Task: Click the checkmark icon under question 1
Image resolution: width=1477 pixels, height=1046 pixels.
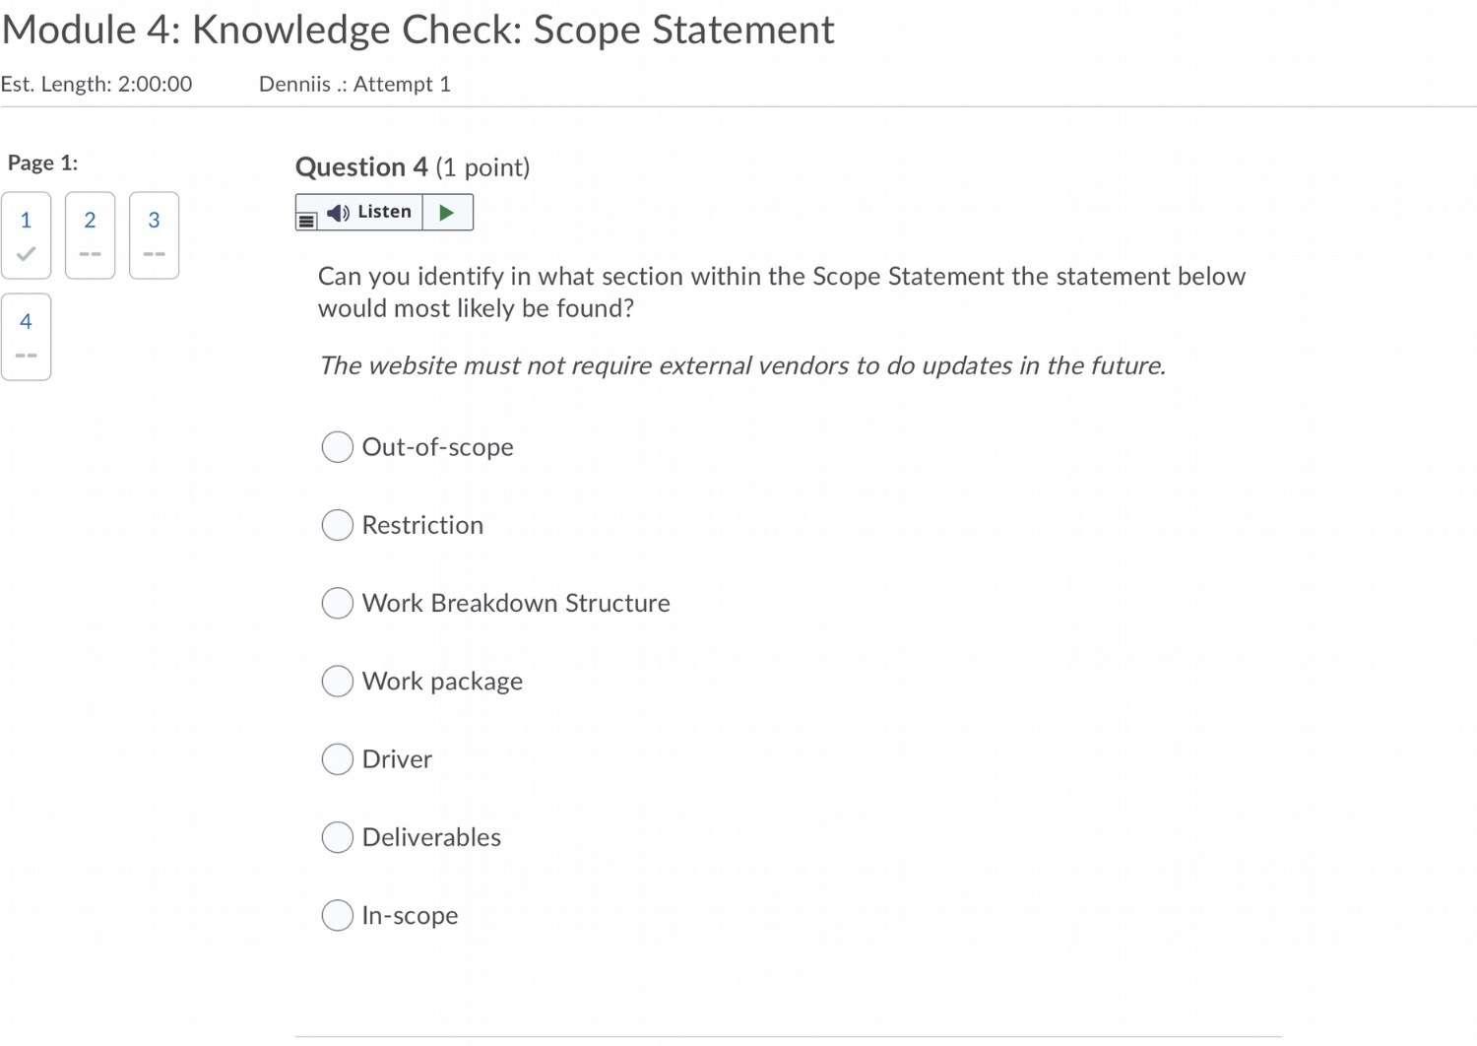Action: (27, 253)
